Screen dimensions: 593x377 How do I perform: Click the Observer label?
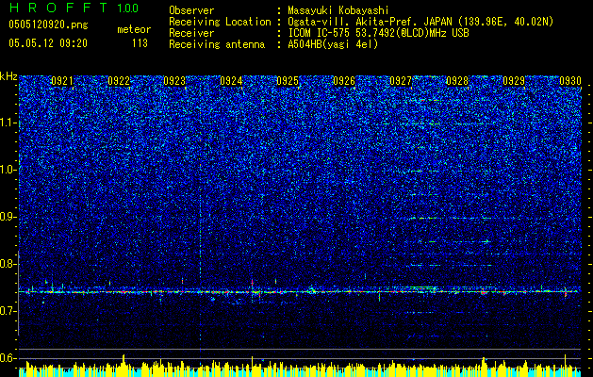tap(191, 10)
